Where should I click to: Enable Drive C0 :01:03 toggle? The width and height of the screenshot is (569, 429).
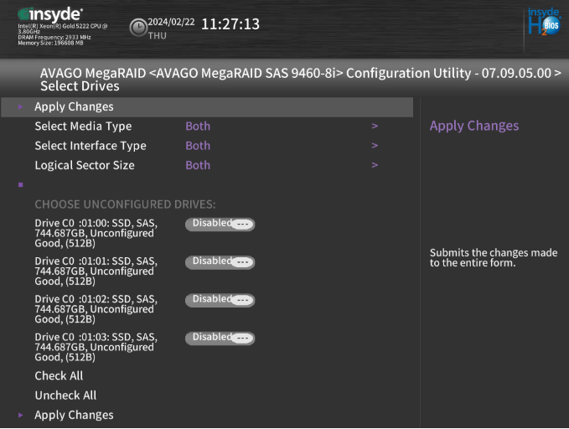[x=220, y=338]
